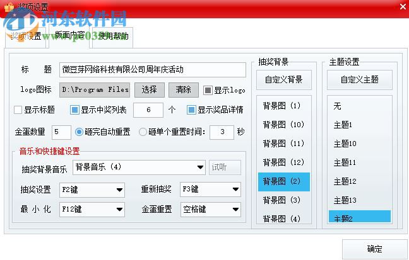409x260 pixels.
Task: Click the 自定义背景 button
Action: tap(284, 80)
